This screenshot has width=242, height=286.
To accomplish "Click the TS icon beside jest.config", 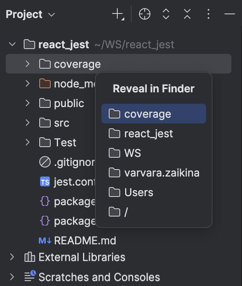I will click(45, 182).
